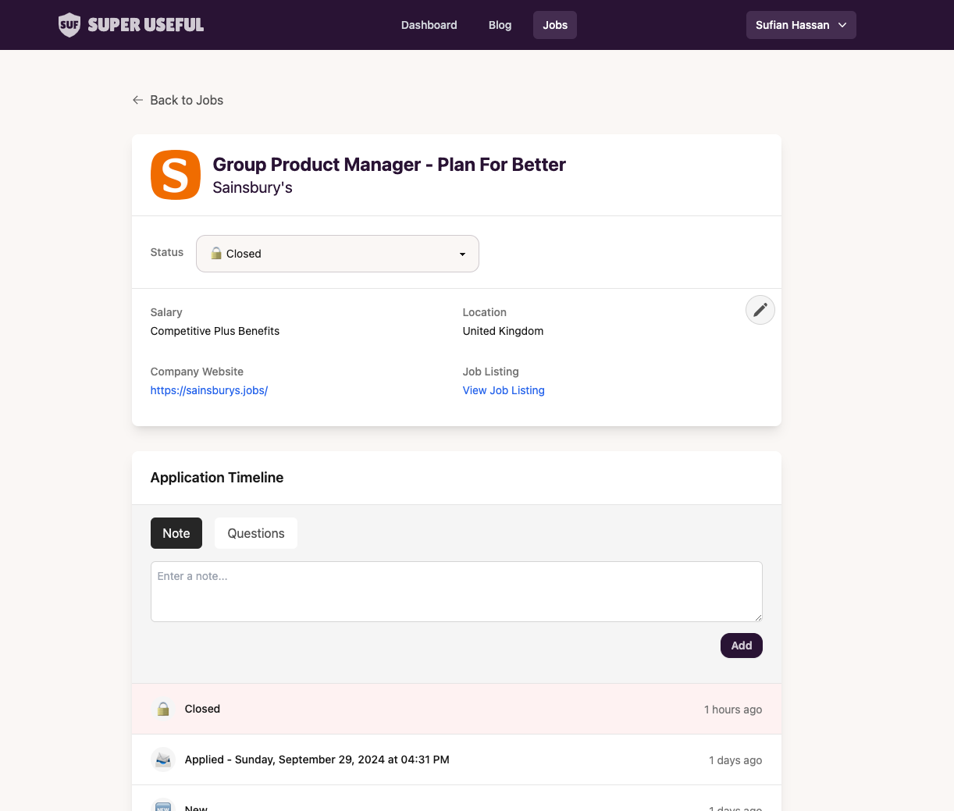Click the Salary label
The width and height of the screenshot is (954, 811).
tap(166, 312)
